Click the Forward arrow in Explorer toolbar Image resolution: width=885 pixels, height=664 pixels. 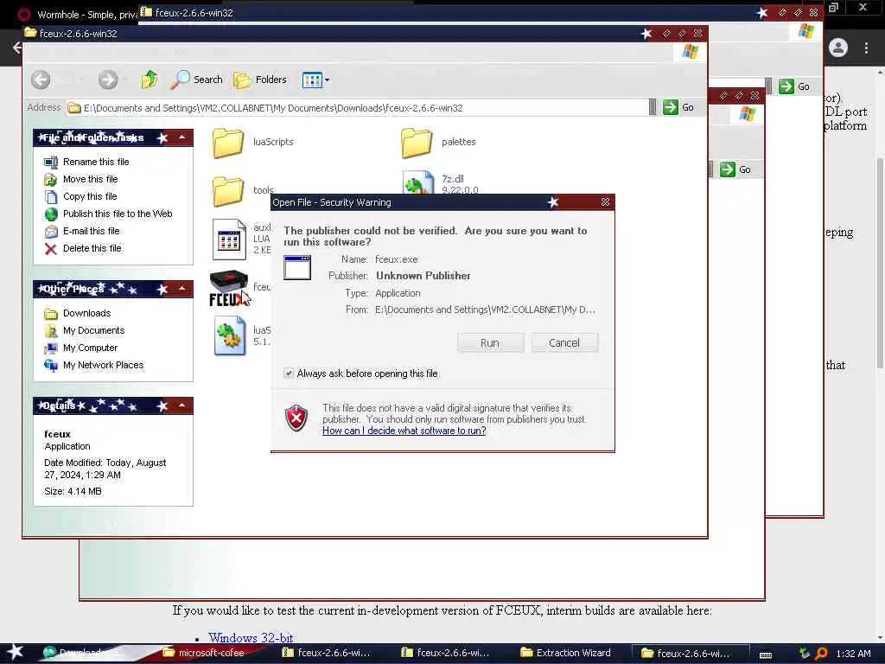click(x=108, y=80)
